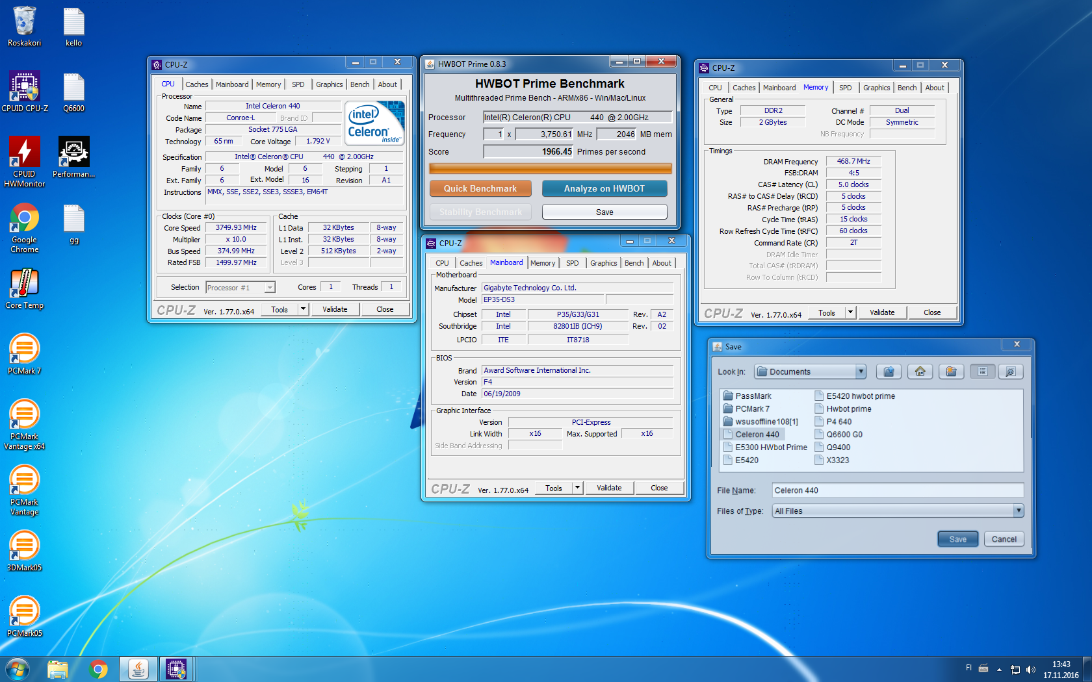Launch Google Chrome from desktop
Image resolution: width=1092 pixels, height=682 pixels.
point(25,228)
